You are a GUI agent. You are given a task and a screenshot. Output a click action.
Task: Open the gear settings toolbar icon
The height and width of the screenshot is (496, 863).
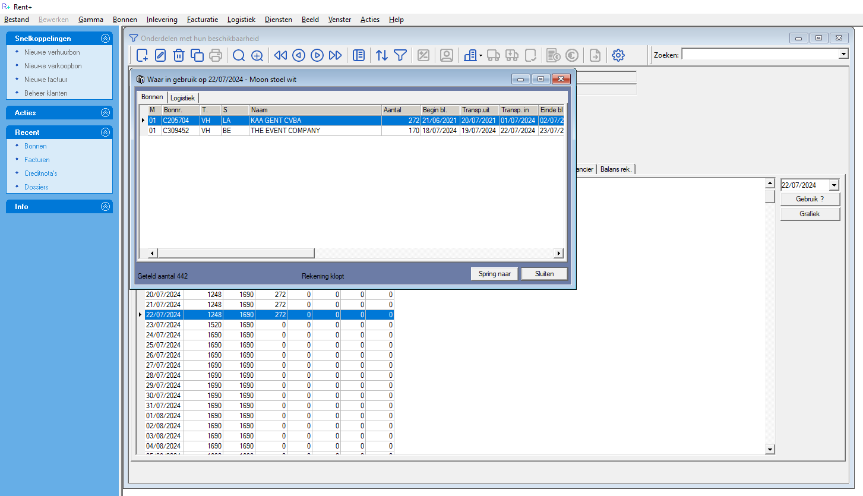(618, 55)
